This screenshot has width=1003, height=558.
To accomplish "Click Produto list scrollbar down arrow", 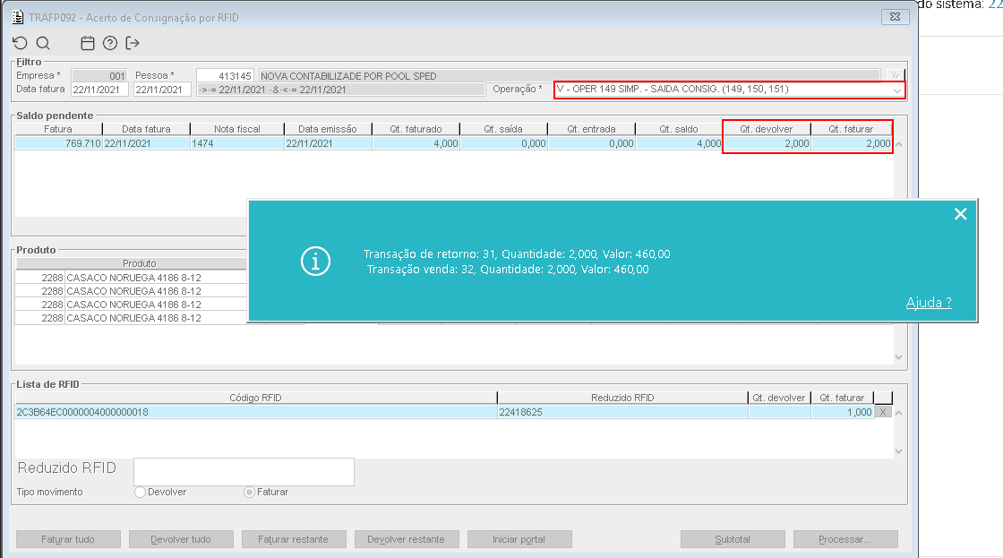I will coord(899,357).
